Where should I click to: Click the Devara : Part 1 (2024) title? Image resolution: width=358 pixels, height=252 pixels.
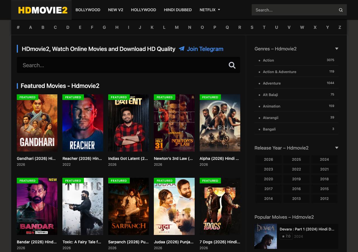click(307, 229)
